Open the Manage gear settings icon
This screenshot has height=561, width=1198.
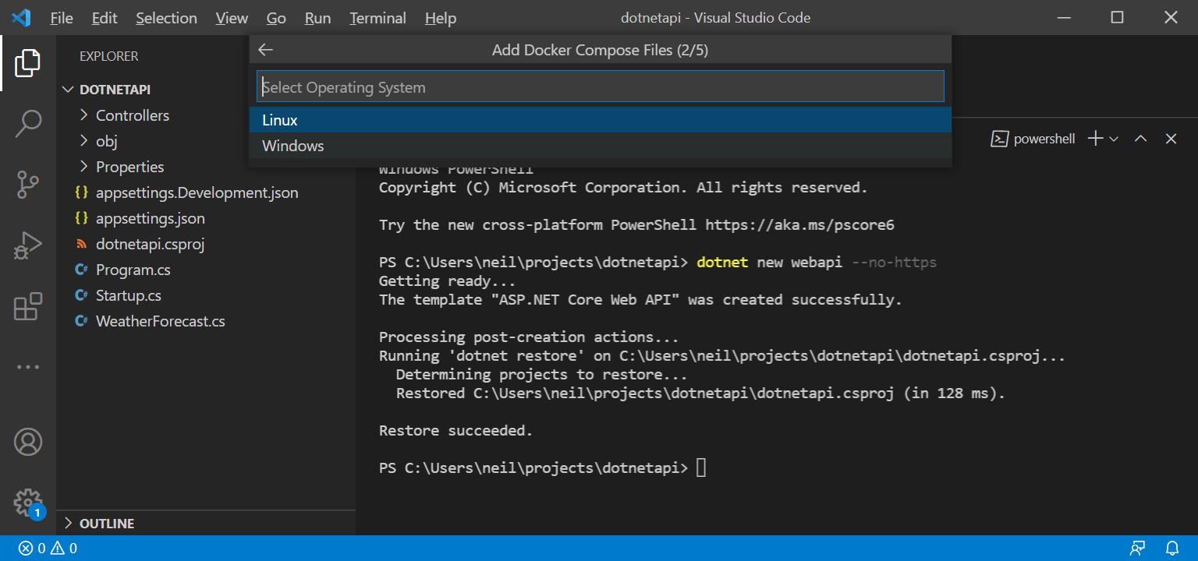pyautogui.click(x=28, y=502)
